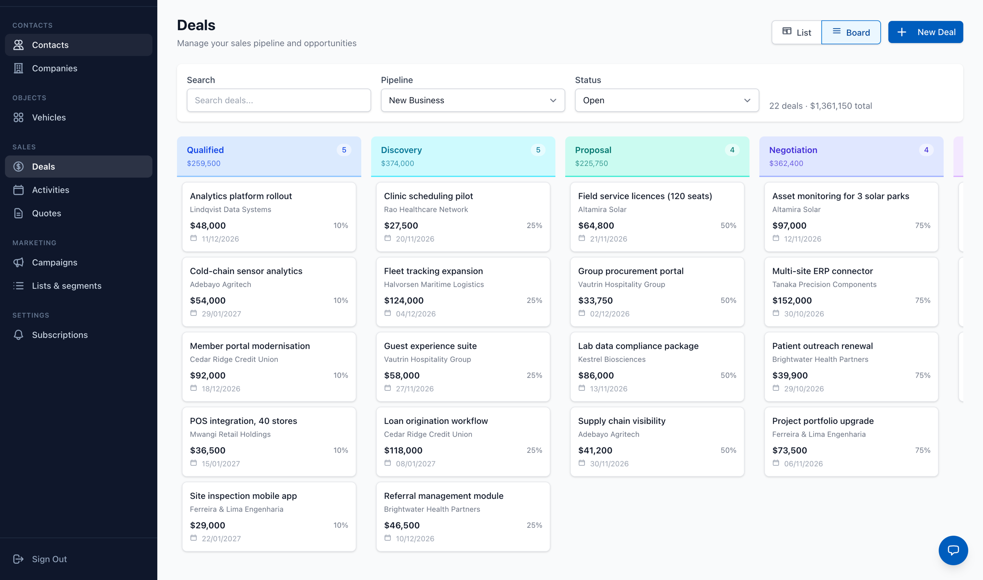The height and width of the screenshot is (580, 983).
Task: Click calendar icon on Field service licences card
Action: (x=582, y=238)
